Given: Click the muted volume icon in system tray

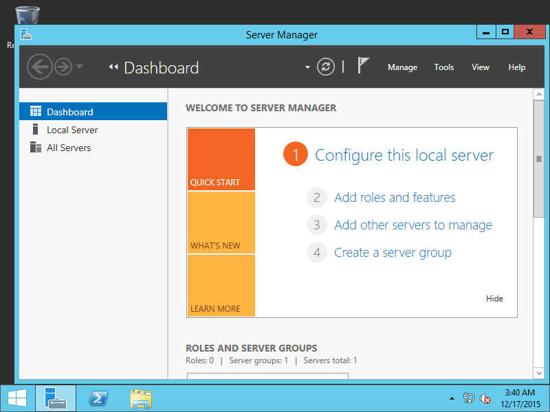Looking at the screenshot, I should coord(485,398).
